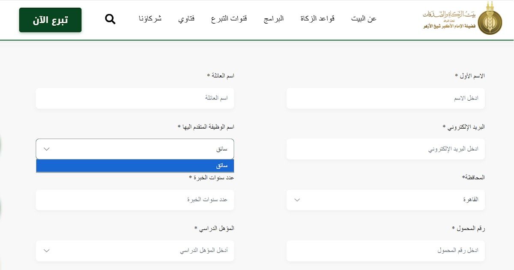Expand the المحافظة governorate dropdown chevron
The height and width of the screenshot is (270, 514).
(297, 200)
